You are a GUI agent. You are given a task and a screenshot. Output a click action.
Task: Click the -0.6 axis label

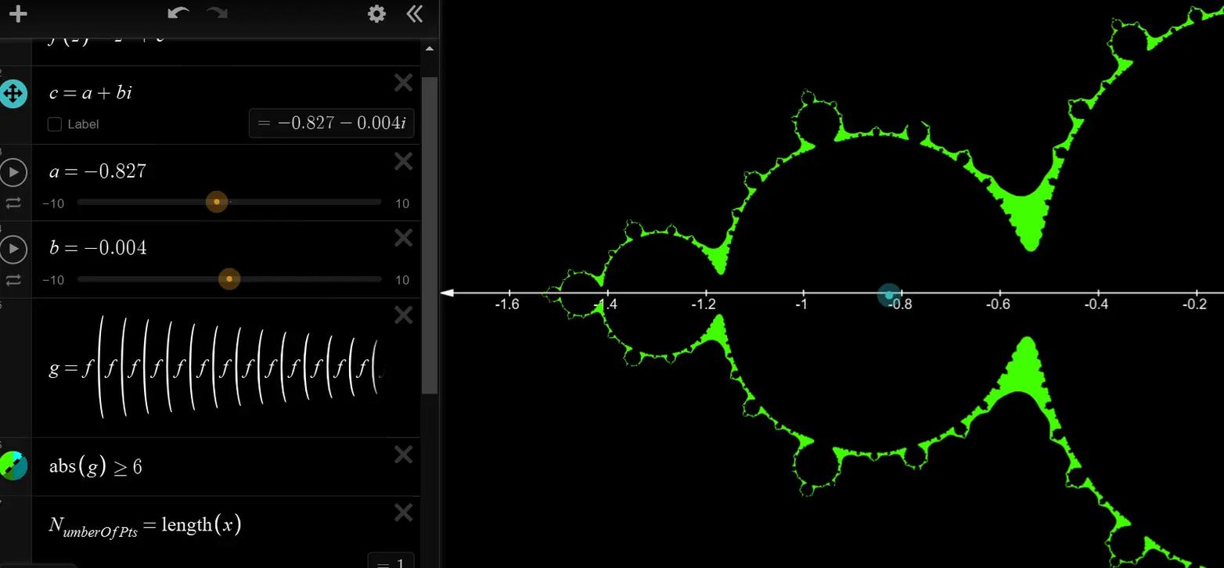pyautogui.click(x=999, y=305)
